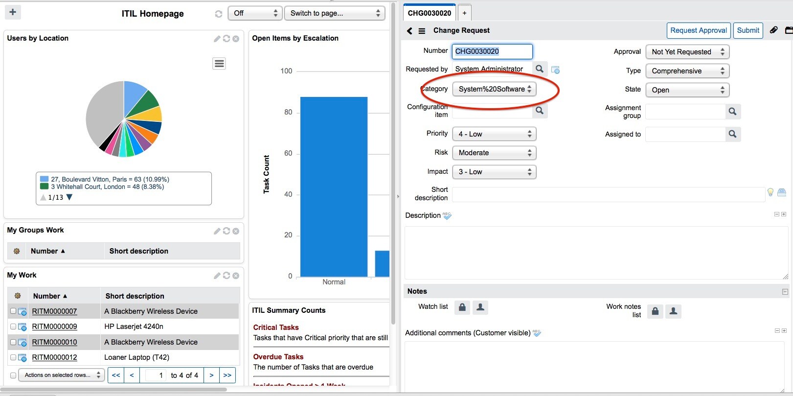793x396 pixels.
Task: Open the pie chart hamburger menu
Action: 219,64
